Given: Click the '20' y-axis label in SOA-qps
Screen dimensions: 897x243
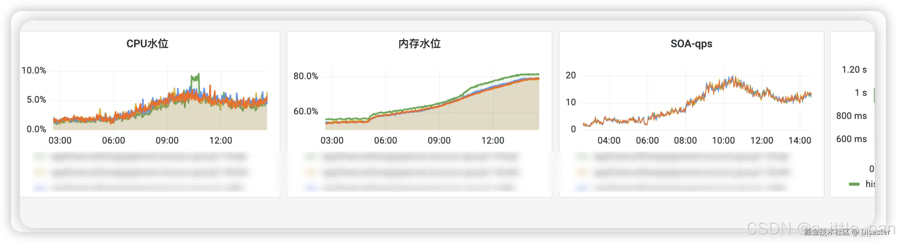Looking at the screenshot, I should (571, 75).
